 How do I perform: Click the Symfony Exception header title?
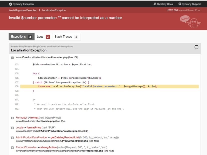tap(23, 4)
